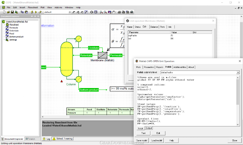Click the eraser reset icon in toolbar
Viewport: 243px width, 145px height.
[x=40, y=12]
